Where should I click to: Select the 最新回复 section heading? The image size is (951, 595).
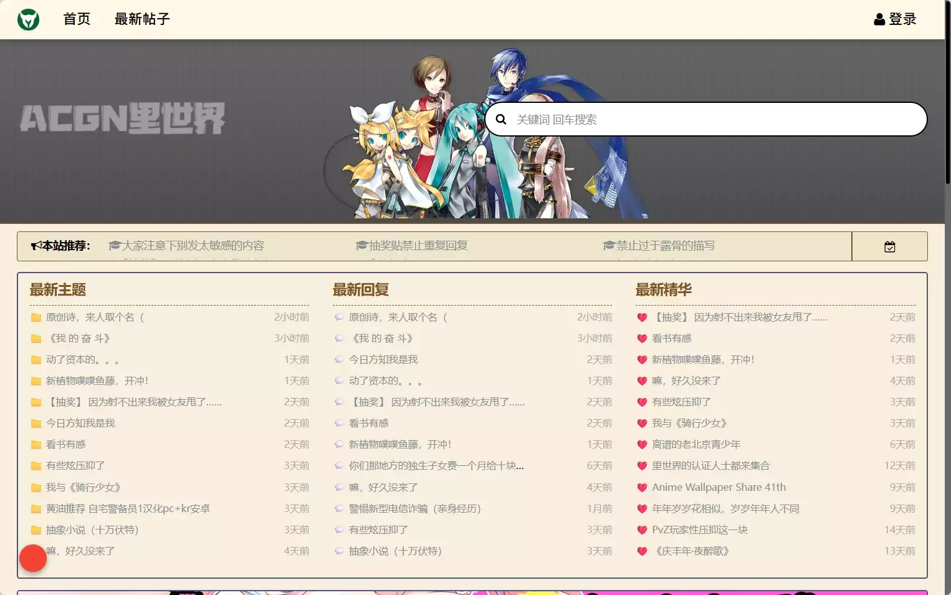[361, 289]
